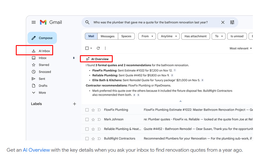This screenshot has width=276, height=168.
Task: Click the Labels heading
Action: click(x=36, y=104)
